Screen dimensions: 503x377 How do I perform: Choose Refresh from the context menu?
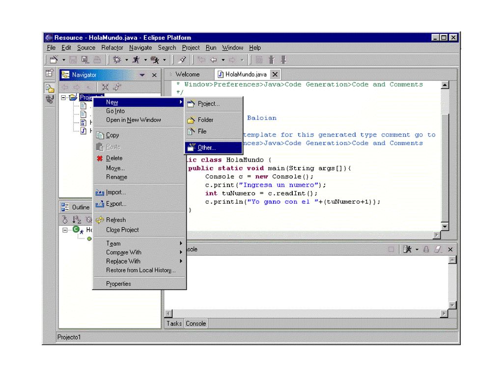(139, 220)
